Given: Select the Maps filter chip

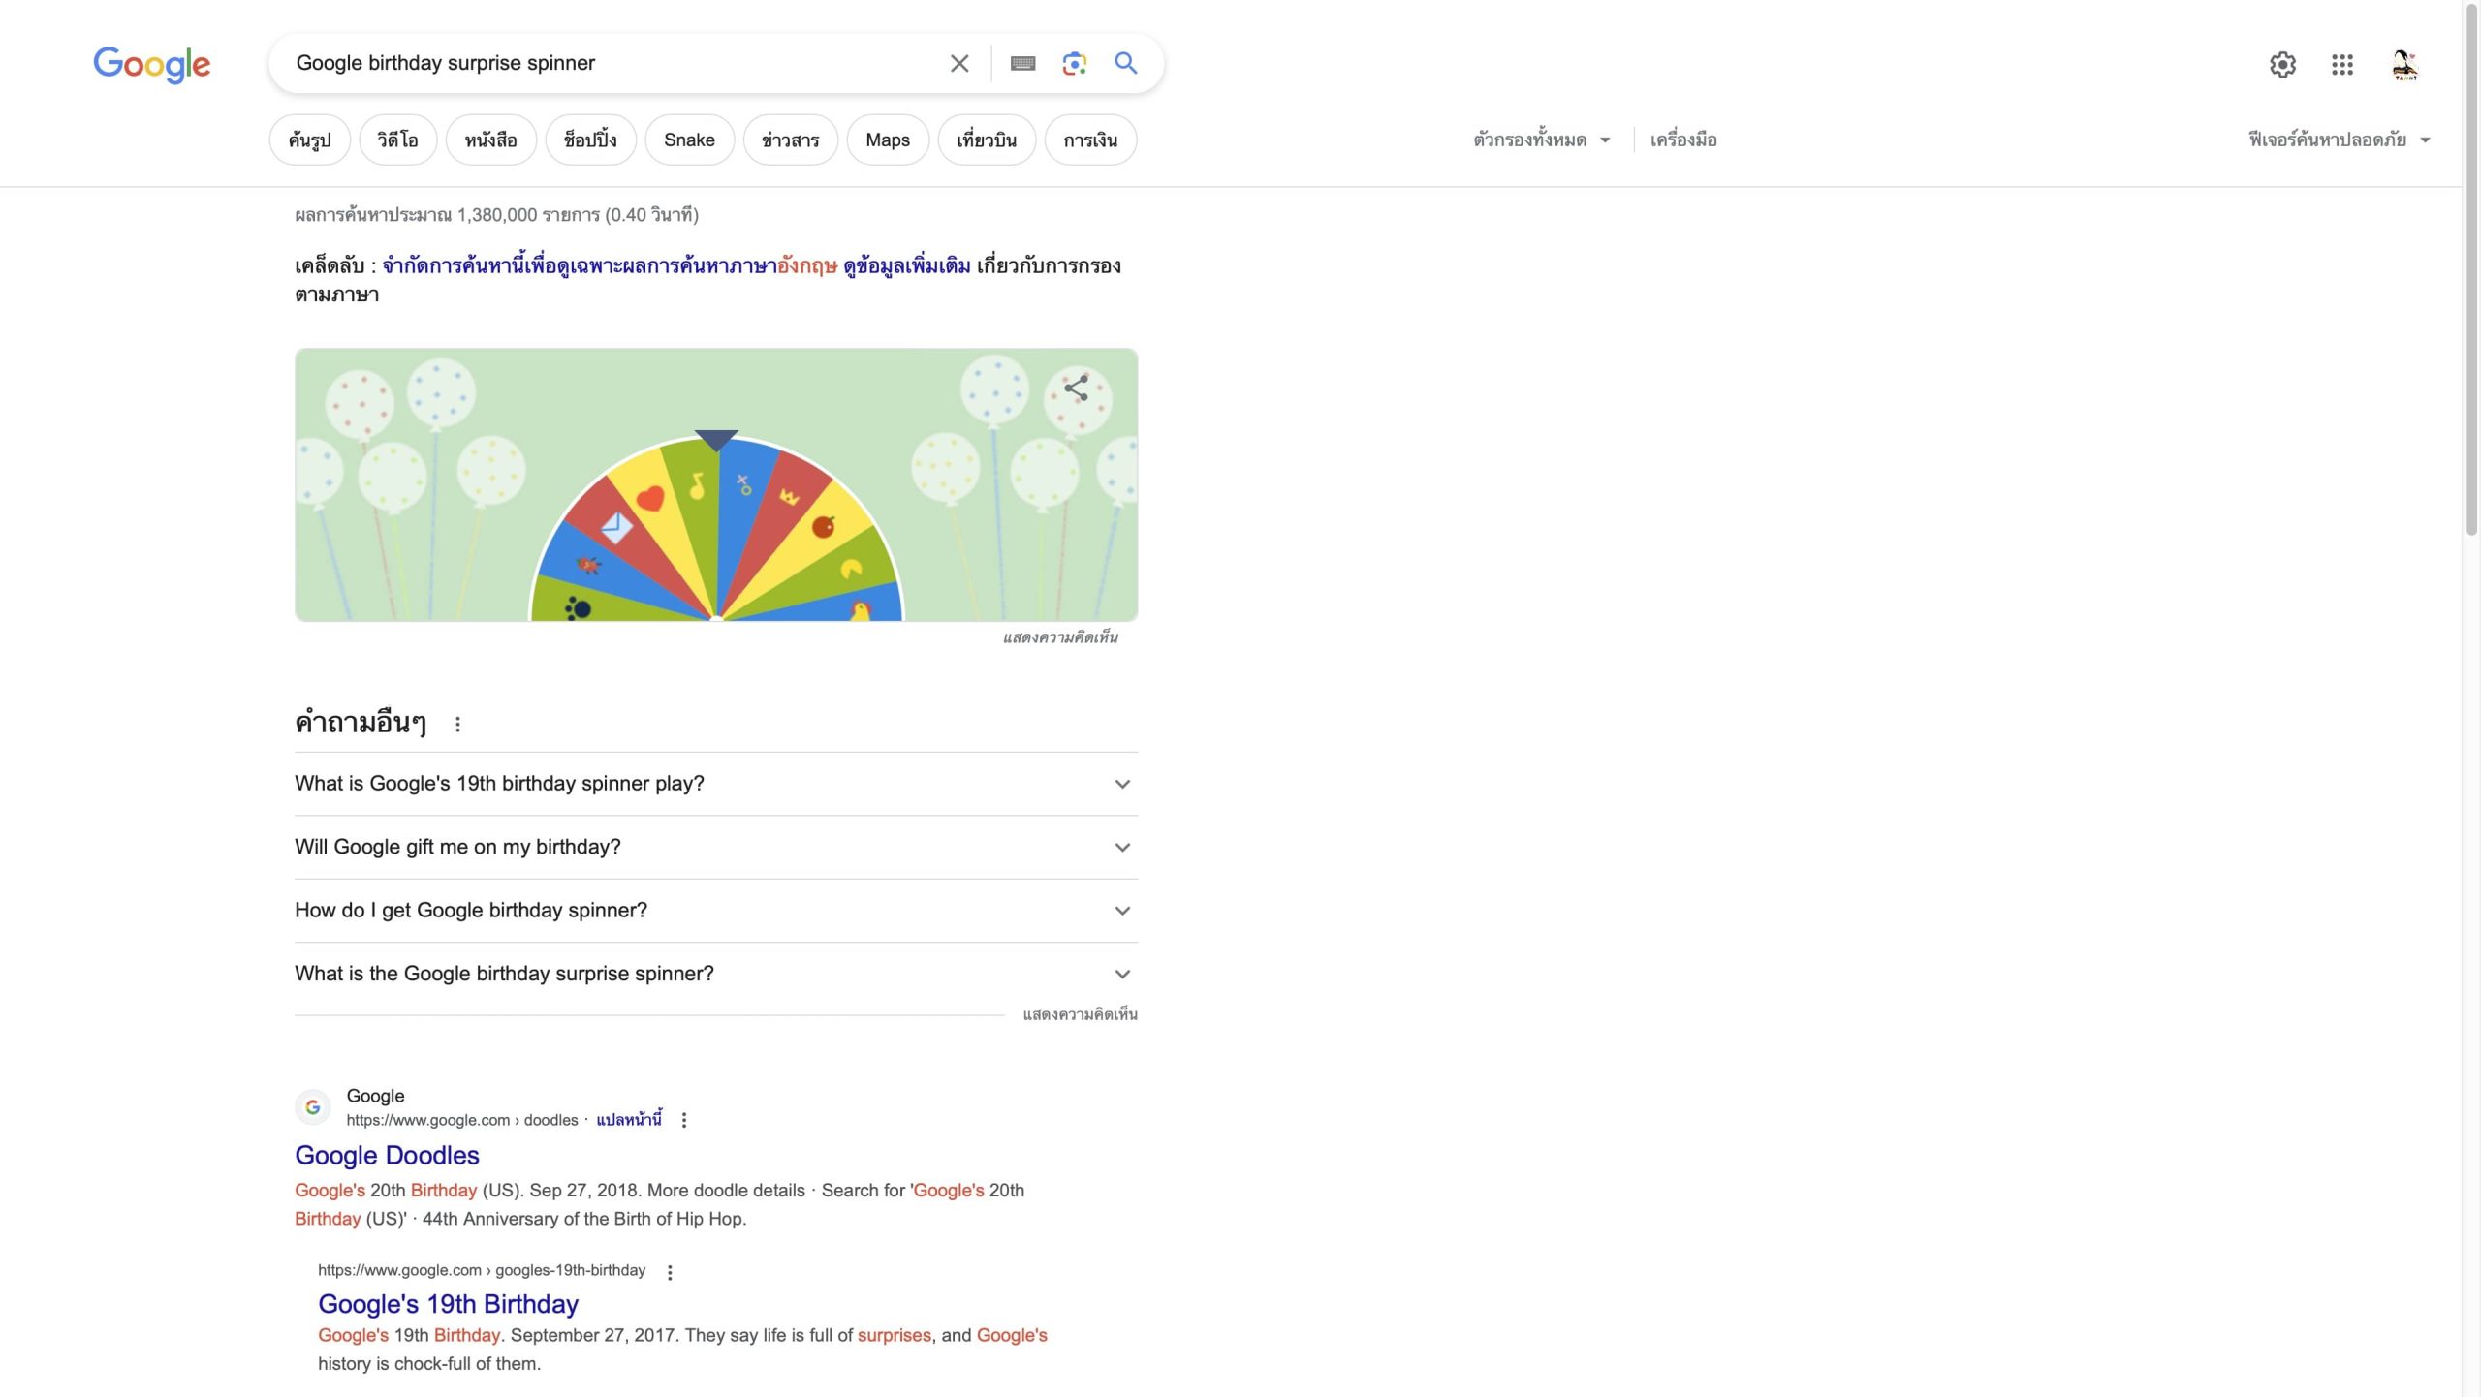Looking at the screenshot, I should 887,140.
